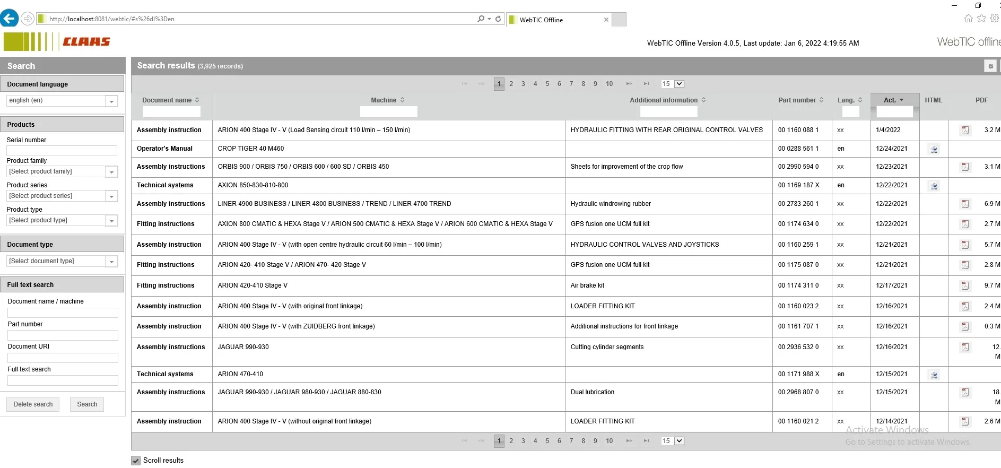Open PDF for HYDRAULIC CONTROL VALVES AND JOYSTICKS
This screenshot has height=468, width=1001.
tap(965, 245)
